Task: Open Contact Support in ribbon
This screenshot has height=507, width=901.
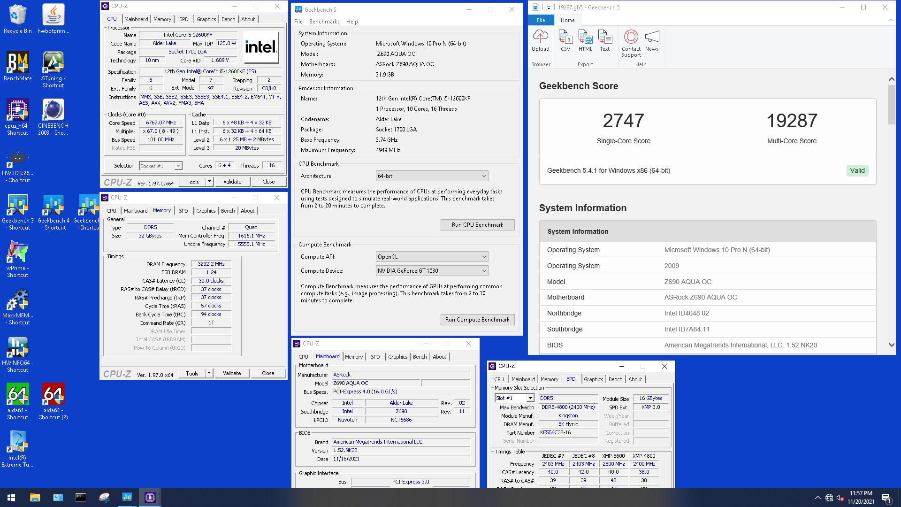Action: tap(631, 43)
